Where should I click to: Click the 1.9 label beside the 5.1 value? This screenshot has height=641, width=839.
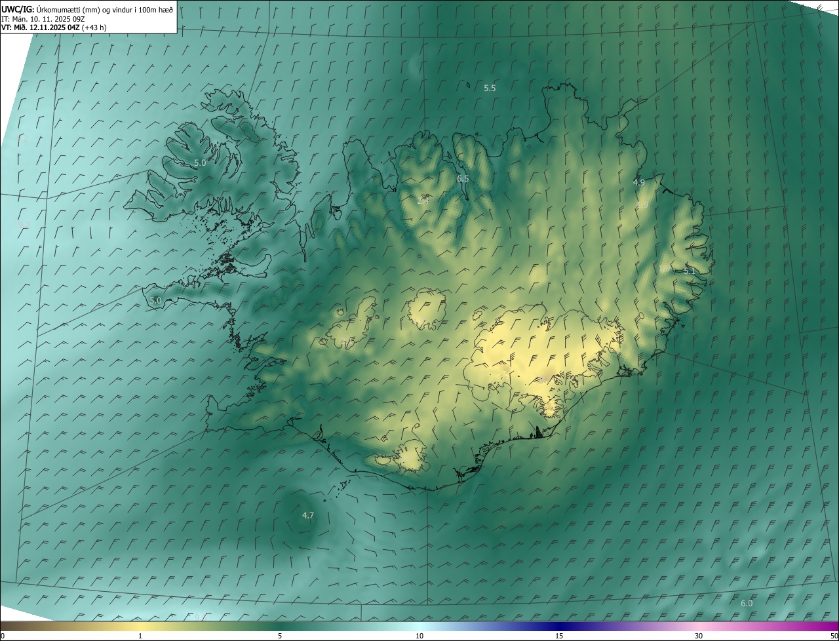(x=665, y=269)
